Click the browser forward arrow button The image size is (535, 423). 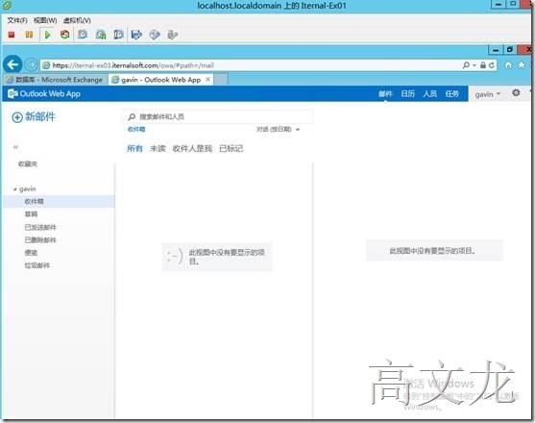tap(31, 64)
